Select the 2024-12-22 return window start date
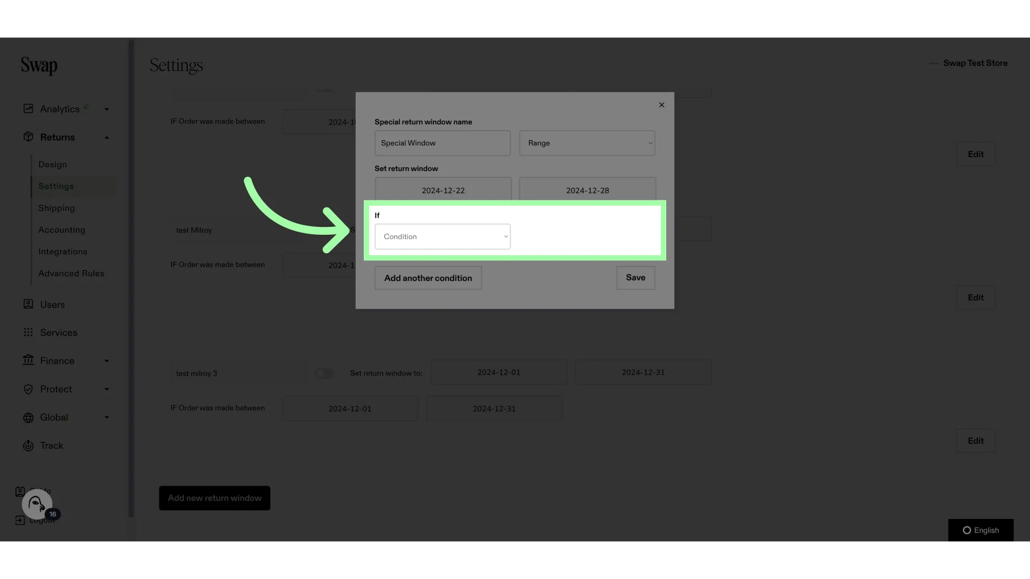 pyautogui.click(x=443, y=190)
